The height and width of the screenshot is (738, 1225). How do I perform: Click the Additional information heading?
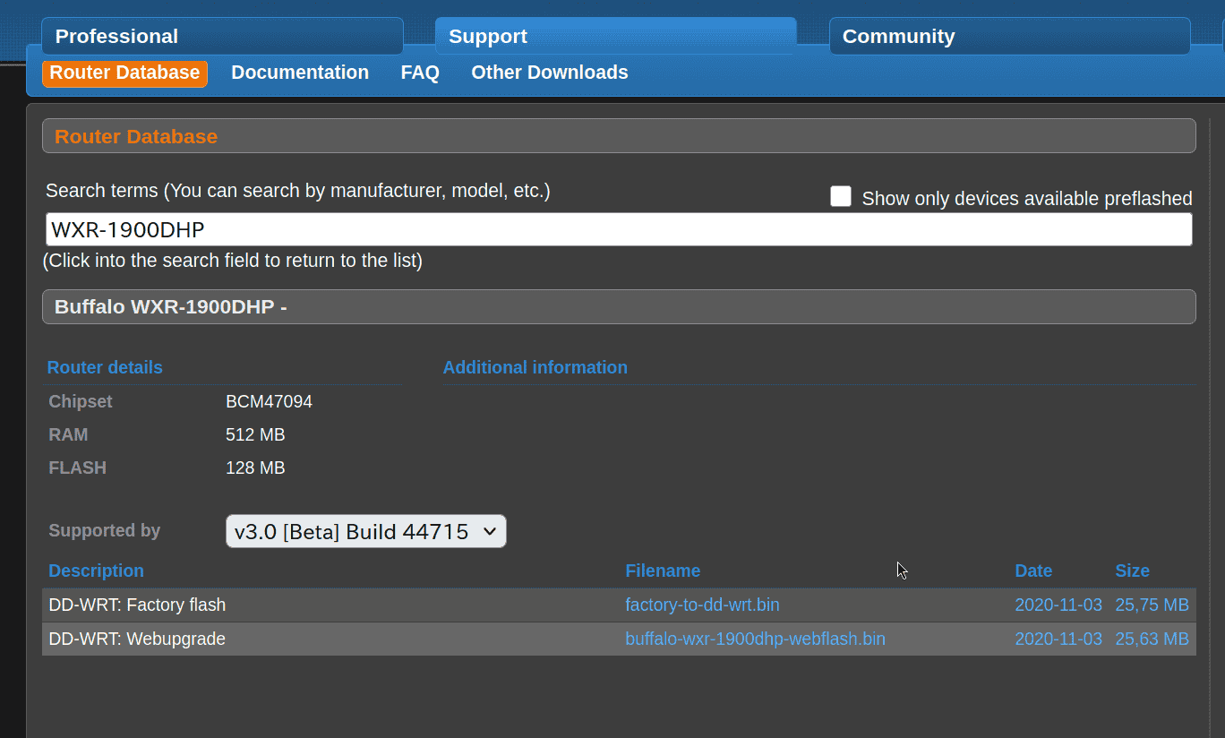click(535, 367)
